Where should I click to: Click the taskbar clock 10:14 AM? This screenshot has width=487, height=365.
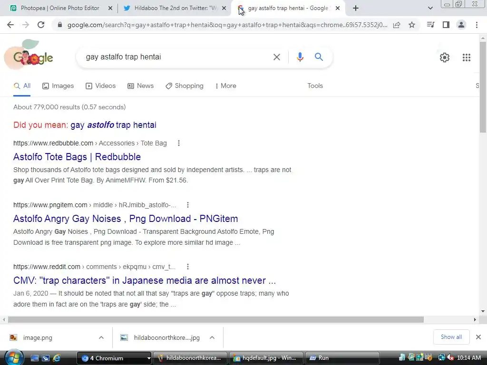[469, 358]
